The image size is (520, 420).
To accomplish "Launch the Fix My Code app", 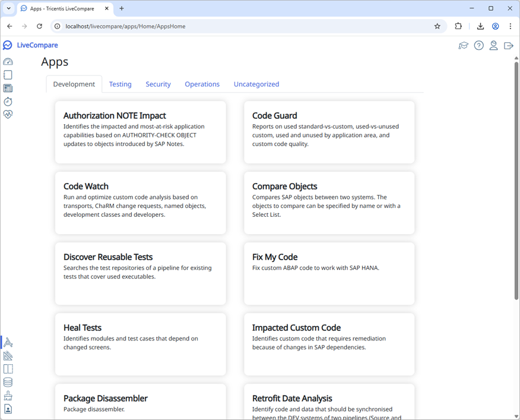I will (x=329, y=273).
